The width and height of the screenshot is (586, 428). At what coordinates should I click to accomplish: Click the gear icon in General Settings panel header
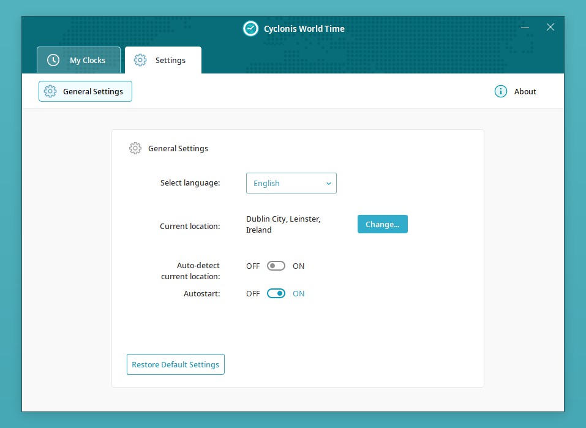(x=135, y=148)
